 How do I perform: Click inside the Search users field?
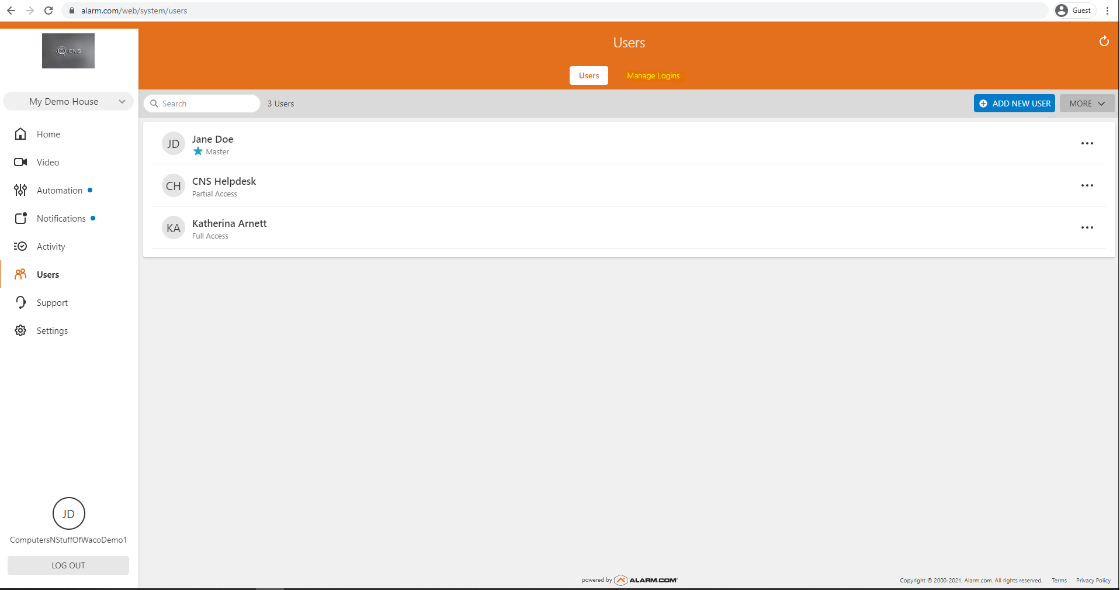(x=202, y=103)
